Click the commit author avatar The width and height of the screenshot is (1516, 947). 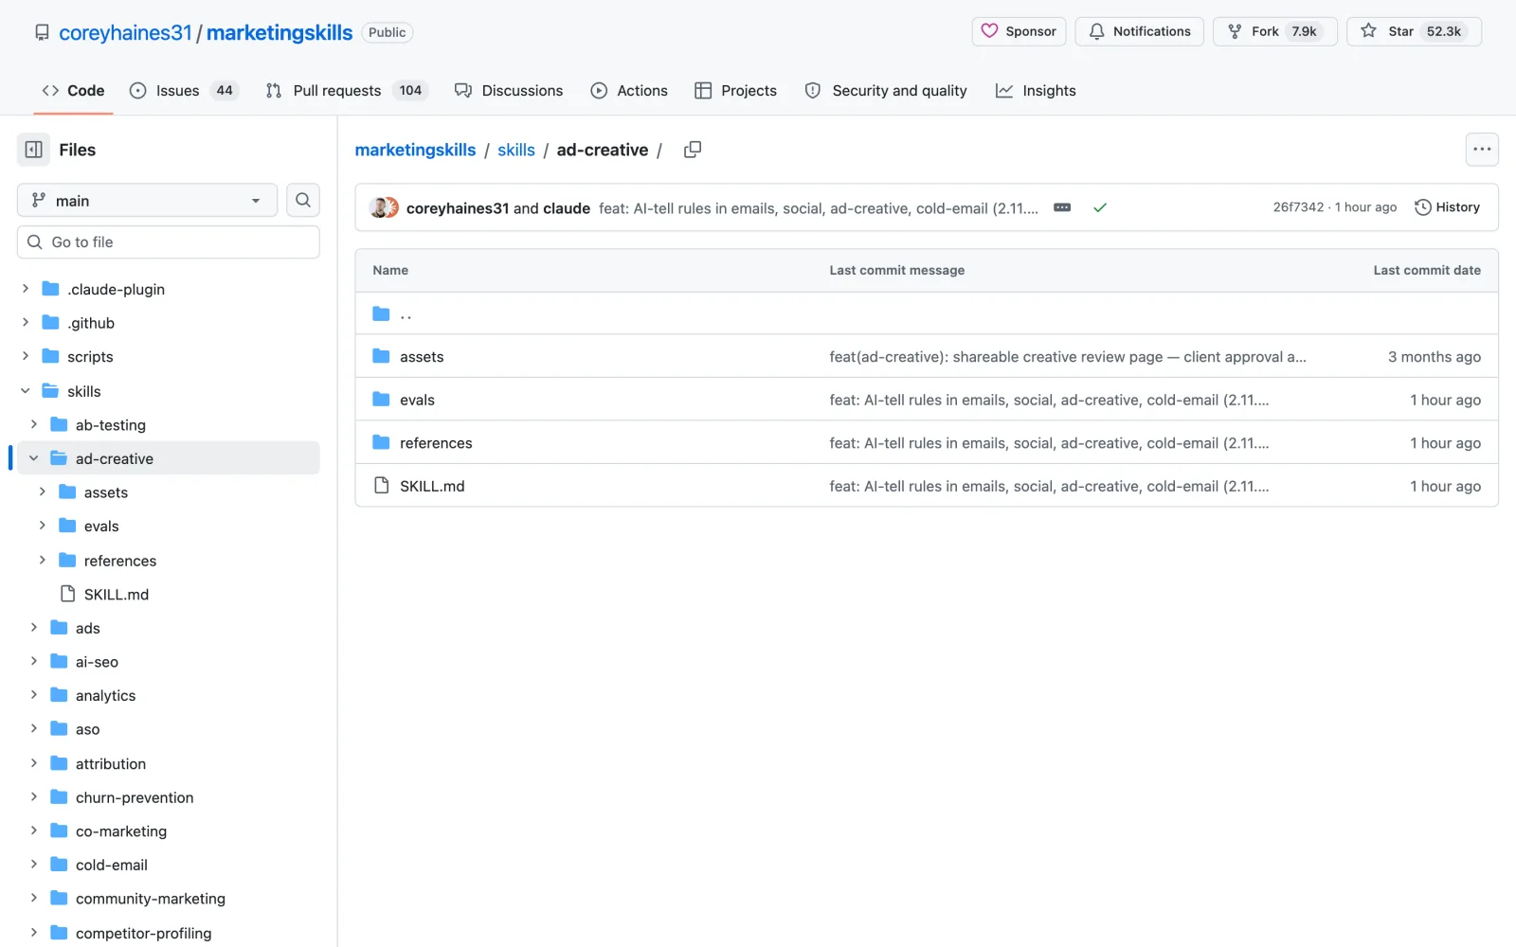coord(384,207)
